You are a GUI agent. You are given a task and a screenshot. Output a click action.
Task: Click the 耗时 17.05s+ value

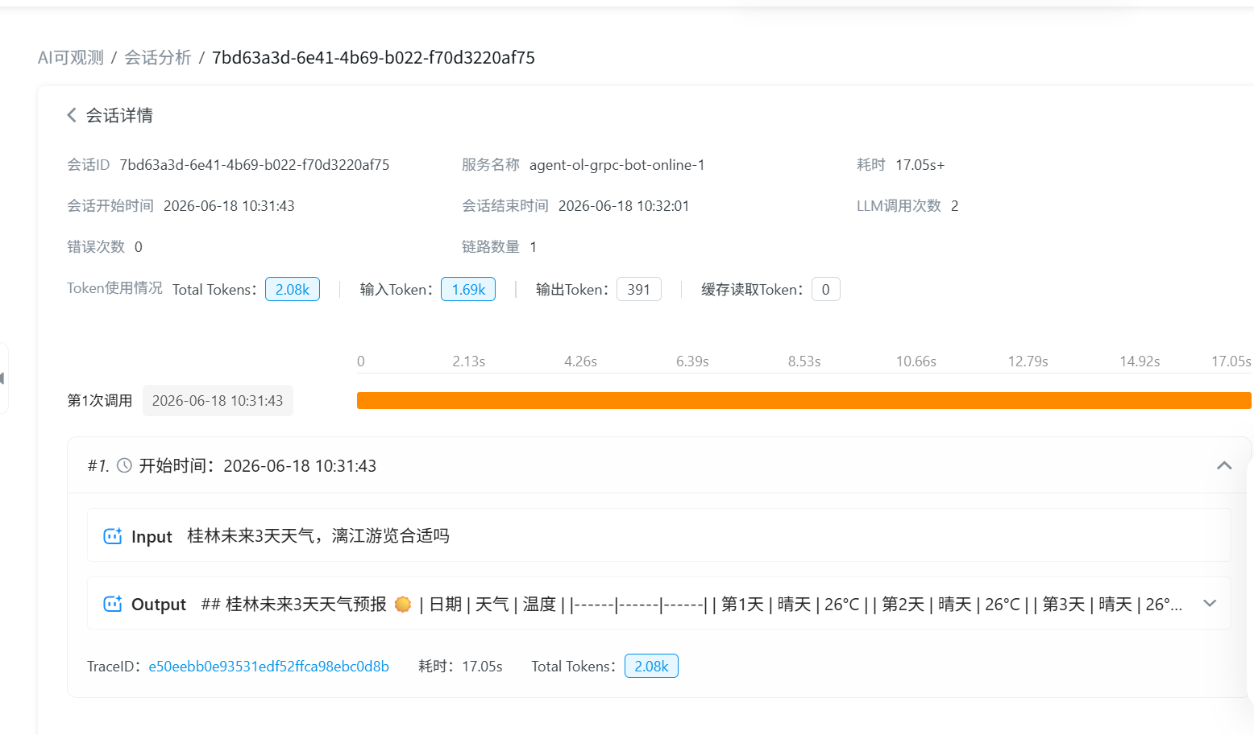pos(920,165)
